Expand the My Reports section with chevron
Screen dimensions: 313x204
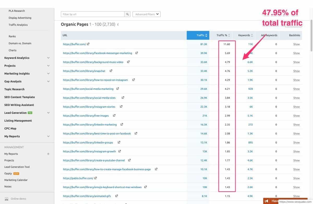48,137
